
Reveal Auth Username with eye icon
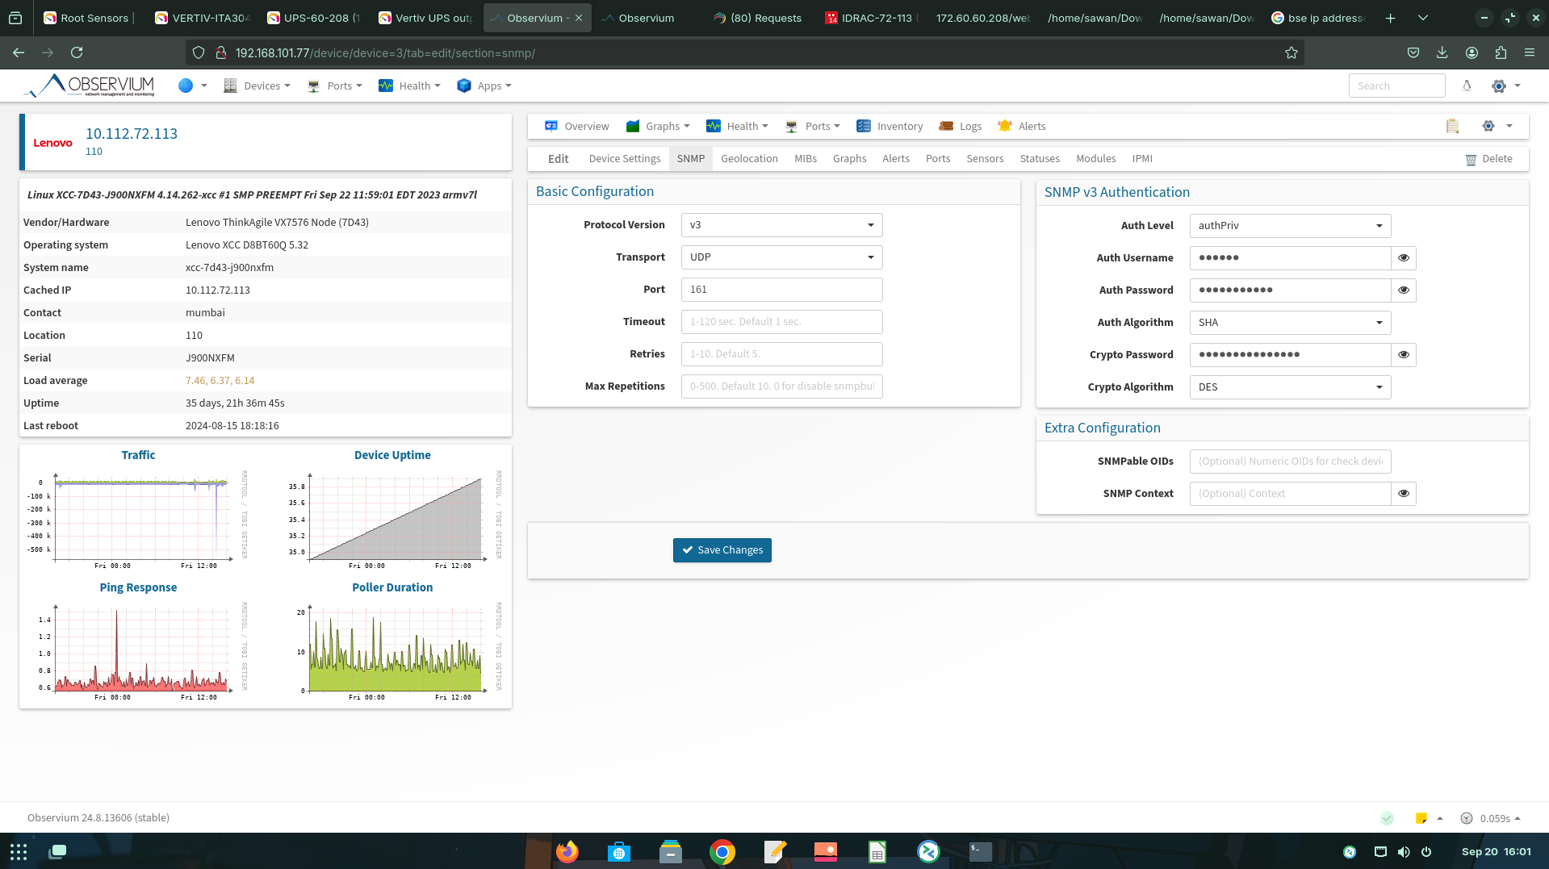[1404, 258]
